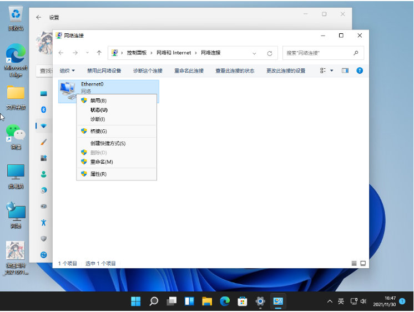Click the 英 input method indicator

pos(341,301)
